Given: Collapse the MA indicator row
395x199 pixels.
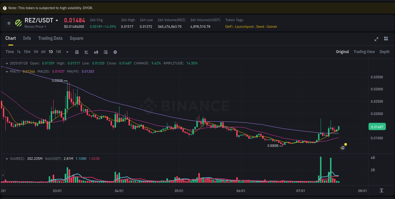Looking at the screenshot, I should coord(6,71).
